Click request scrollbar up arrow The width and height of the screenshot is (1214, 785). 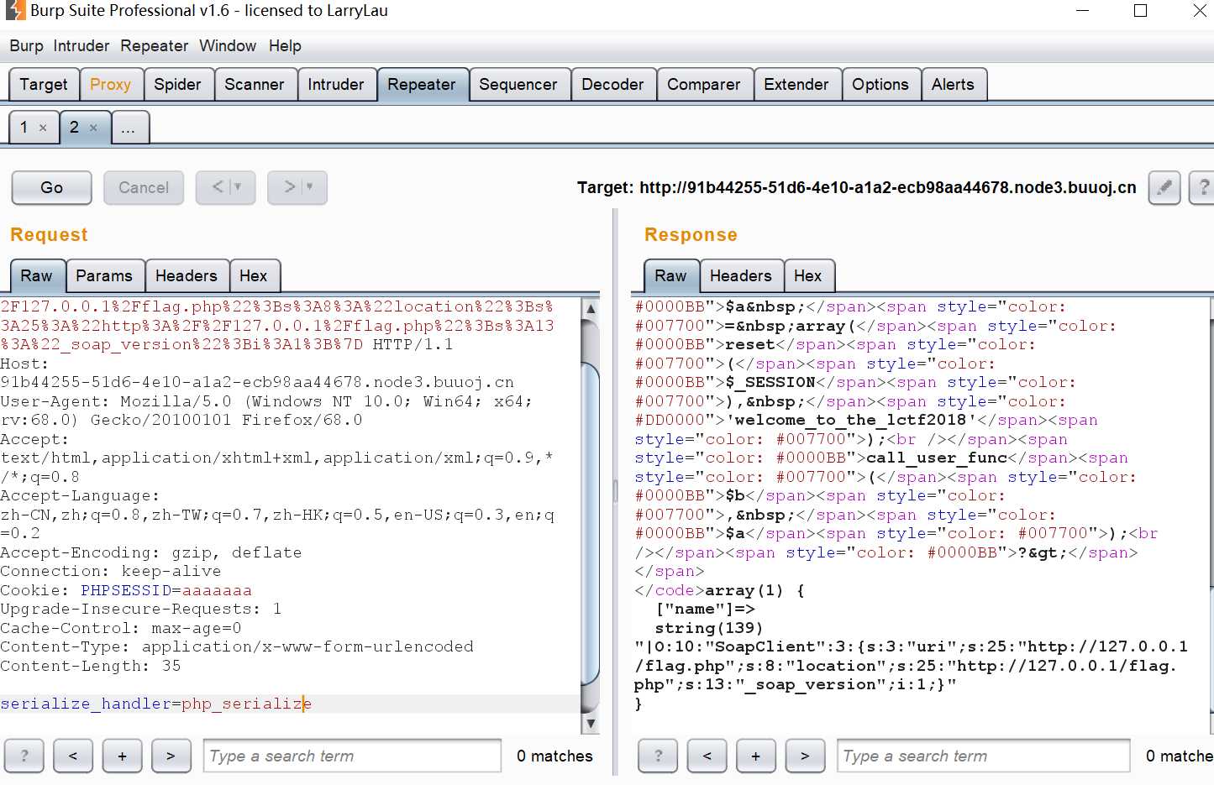pyautogui.click(x=591, y=309)
